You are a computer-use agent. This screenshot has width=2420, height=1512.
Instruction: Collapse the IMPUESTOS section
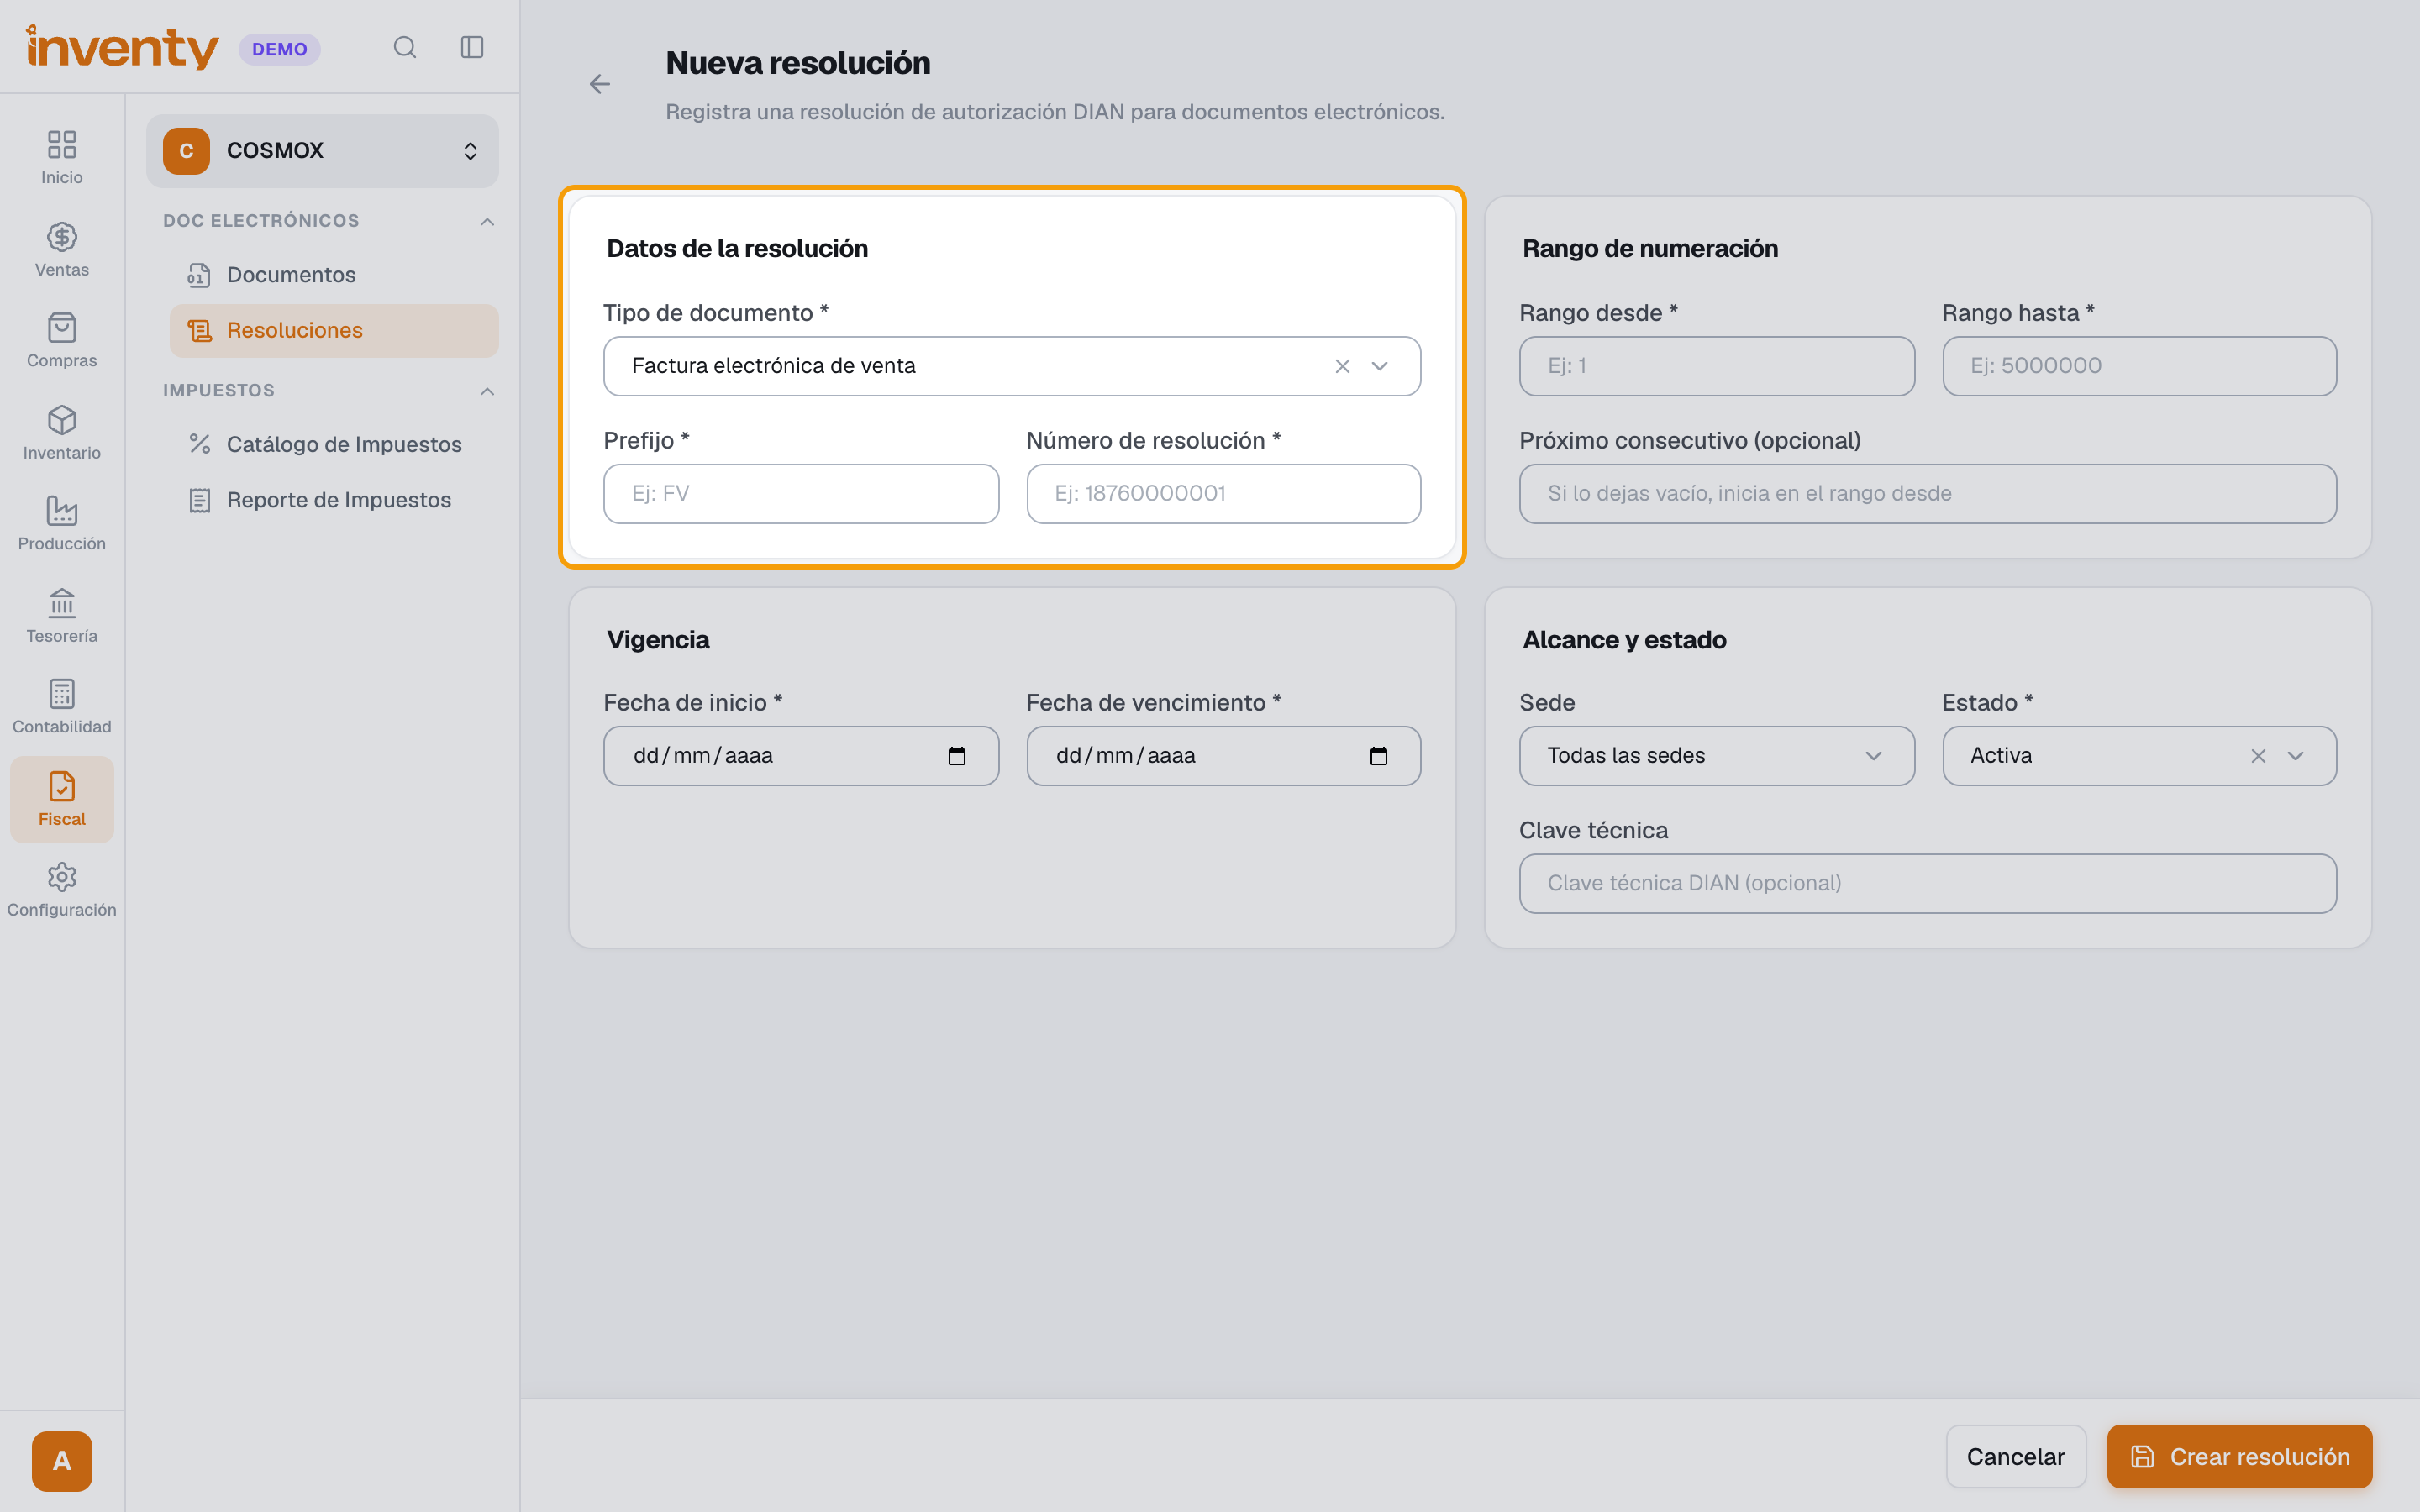point(487,391)
